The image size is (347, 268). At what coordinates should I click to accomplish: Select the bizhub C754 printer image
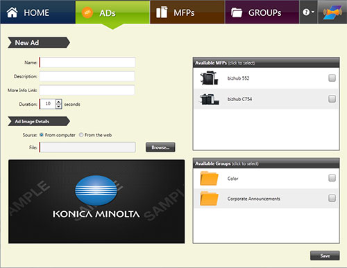point(210,99)
